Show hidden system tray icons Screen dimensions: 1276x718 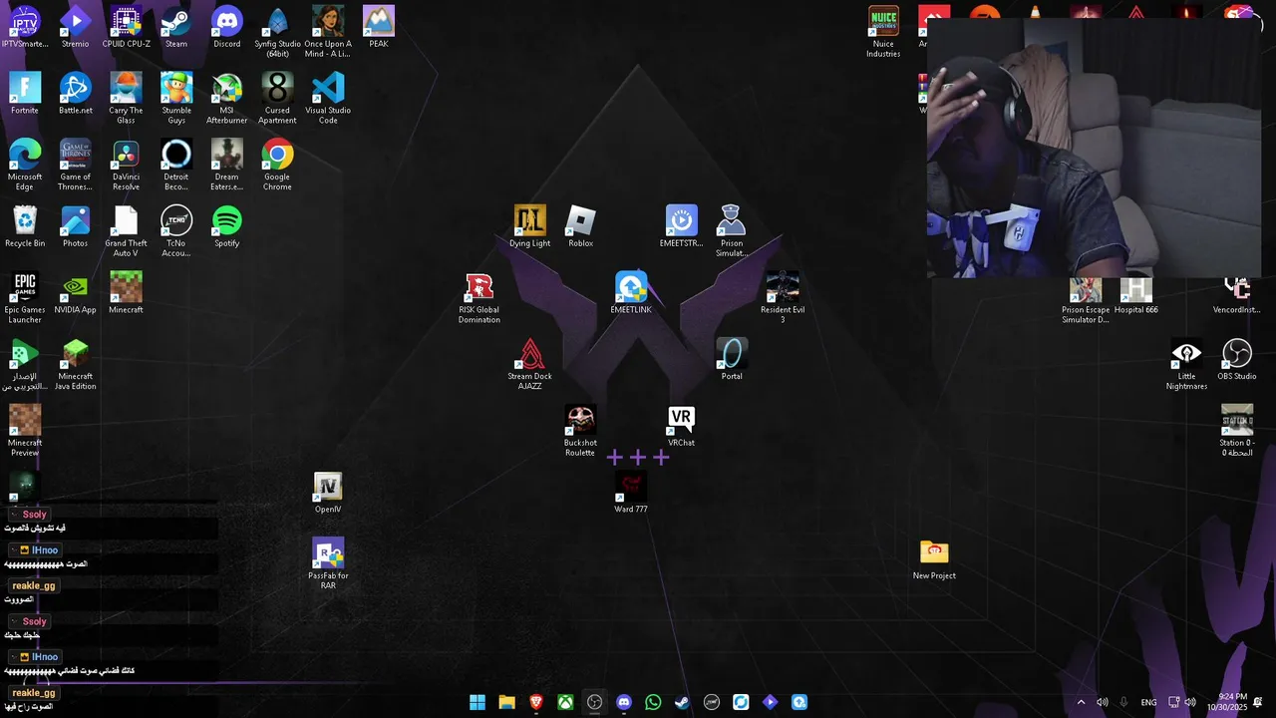[1081, 702]
